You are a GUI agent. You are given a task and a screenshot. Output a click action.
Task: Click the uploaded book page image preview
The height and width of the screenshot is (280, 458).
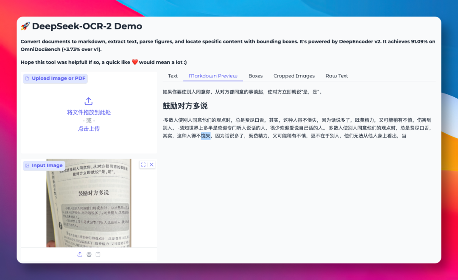tap(89, 203)
